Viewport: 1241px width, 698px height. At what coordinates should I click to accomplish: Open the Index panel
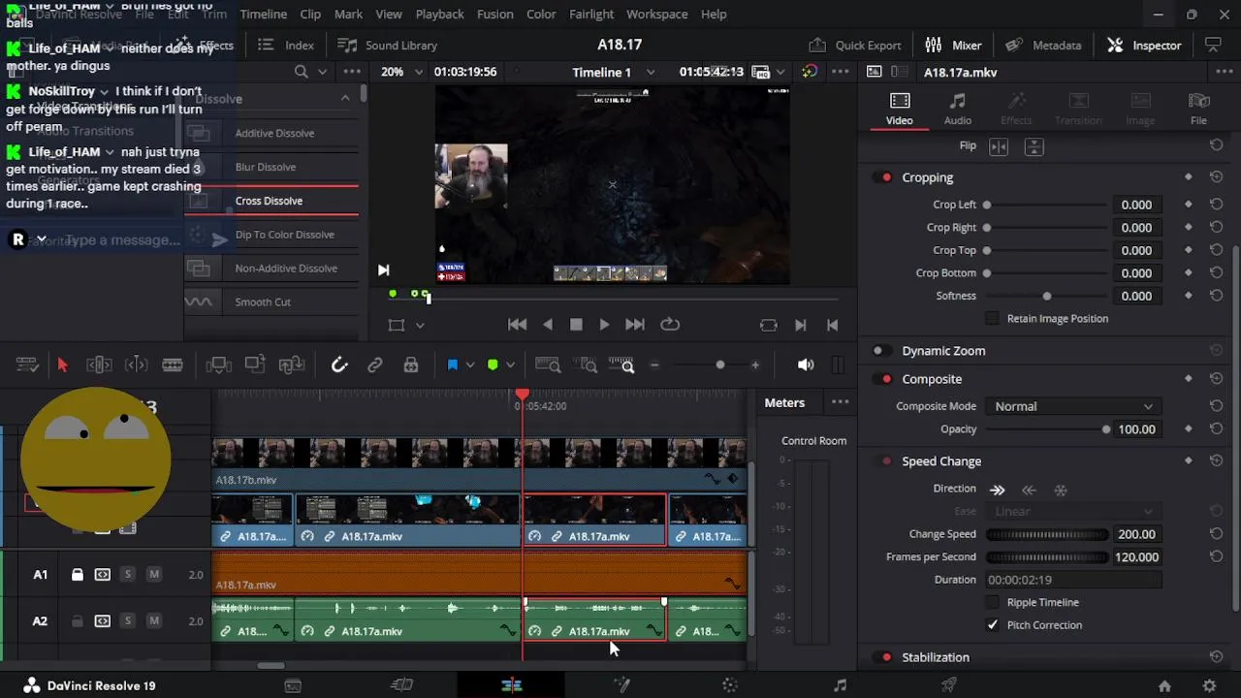tap(286, 46)
